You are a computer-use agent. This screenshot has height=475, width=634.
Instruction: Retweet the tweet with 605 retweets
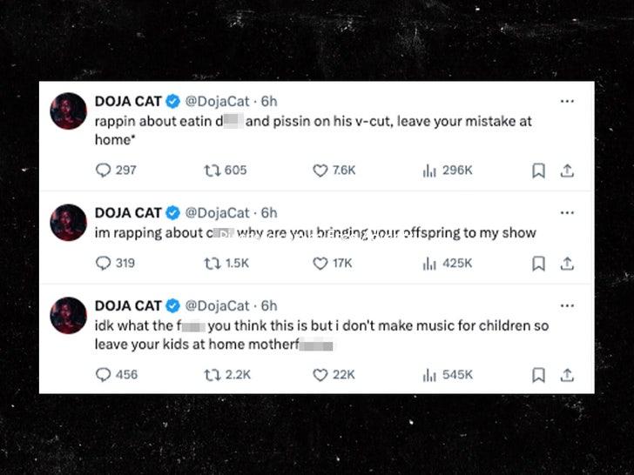(212, 171)
